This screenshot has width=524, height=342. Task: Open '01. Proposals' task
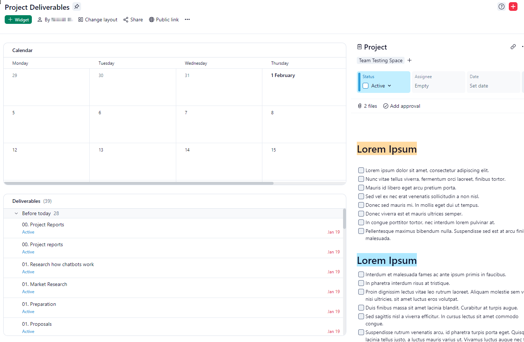173,327
